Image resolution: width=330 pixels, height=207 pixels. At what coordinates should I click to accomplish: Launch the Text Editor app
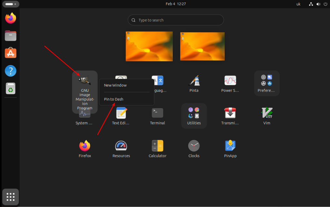coord(121,113)
